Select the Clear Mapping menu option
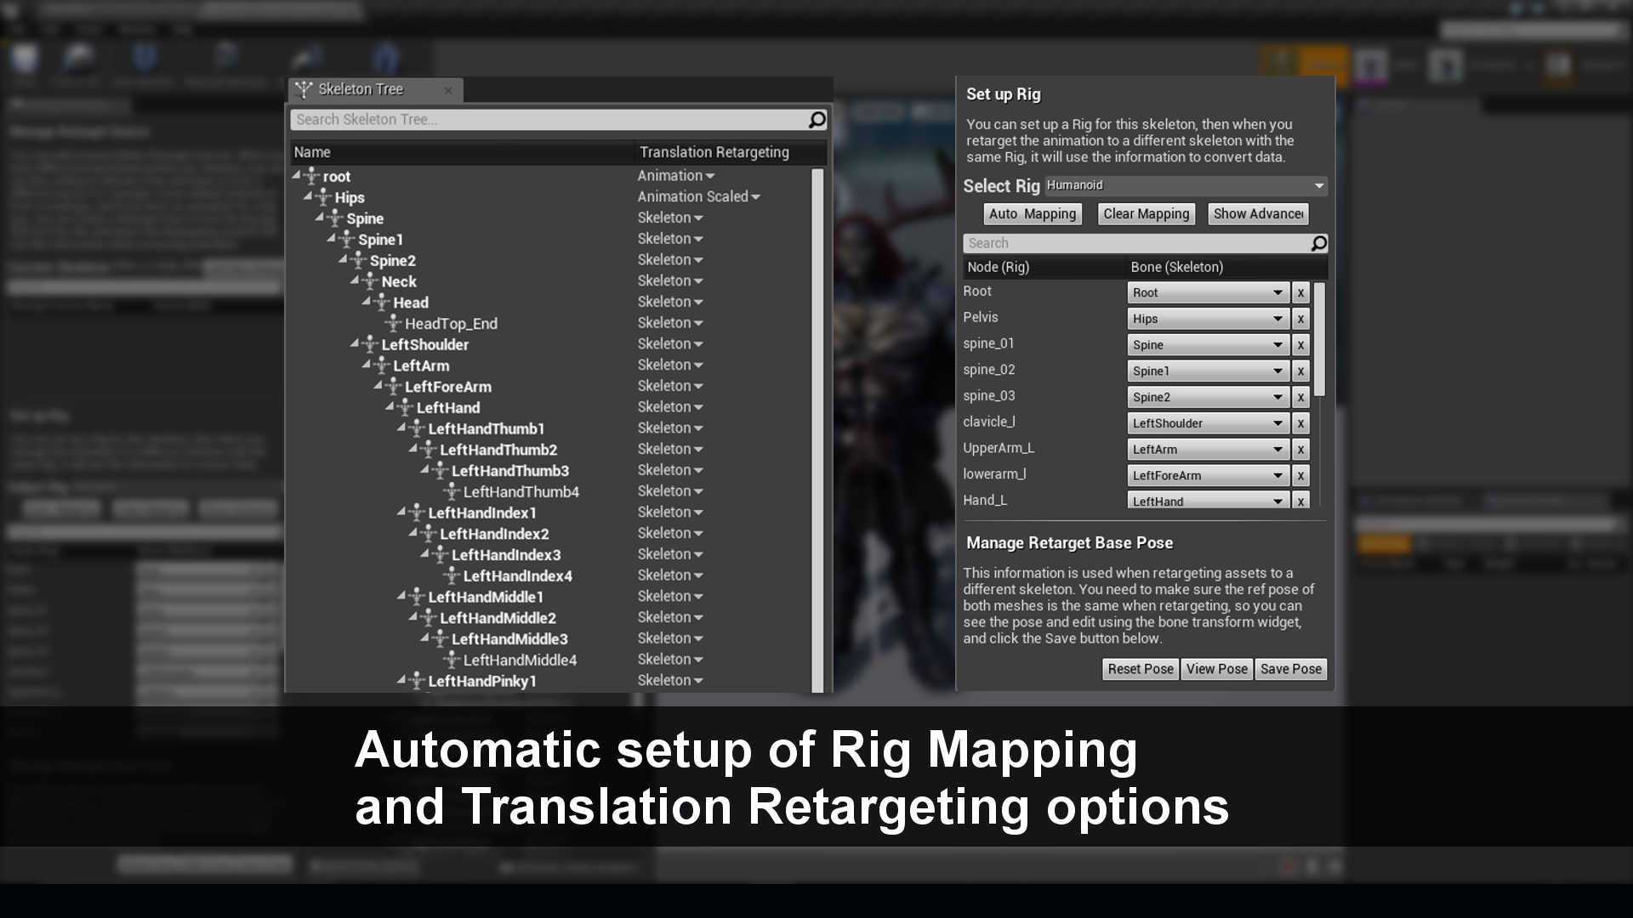1633x918 pixels. point(1145,213)
